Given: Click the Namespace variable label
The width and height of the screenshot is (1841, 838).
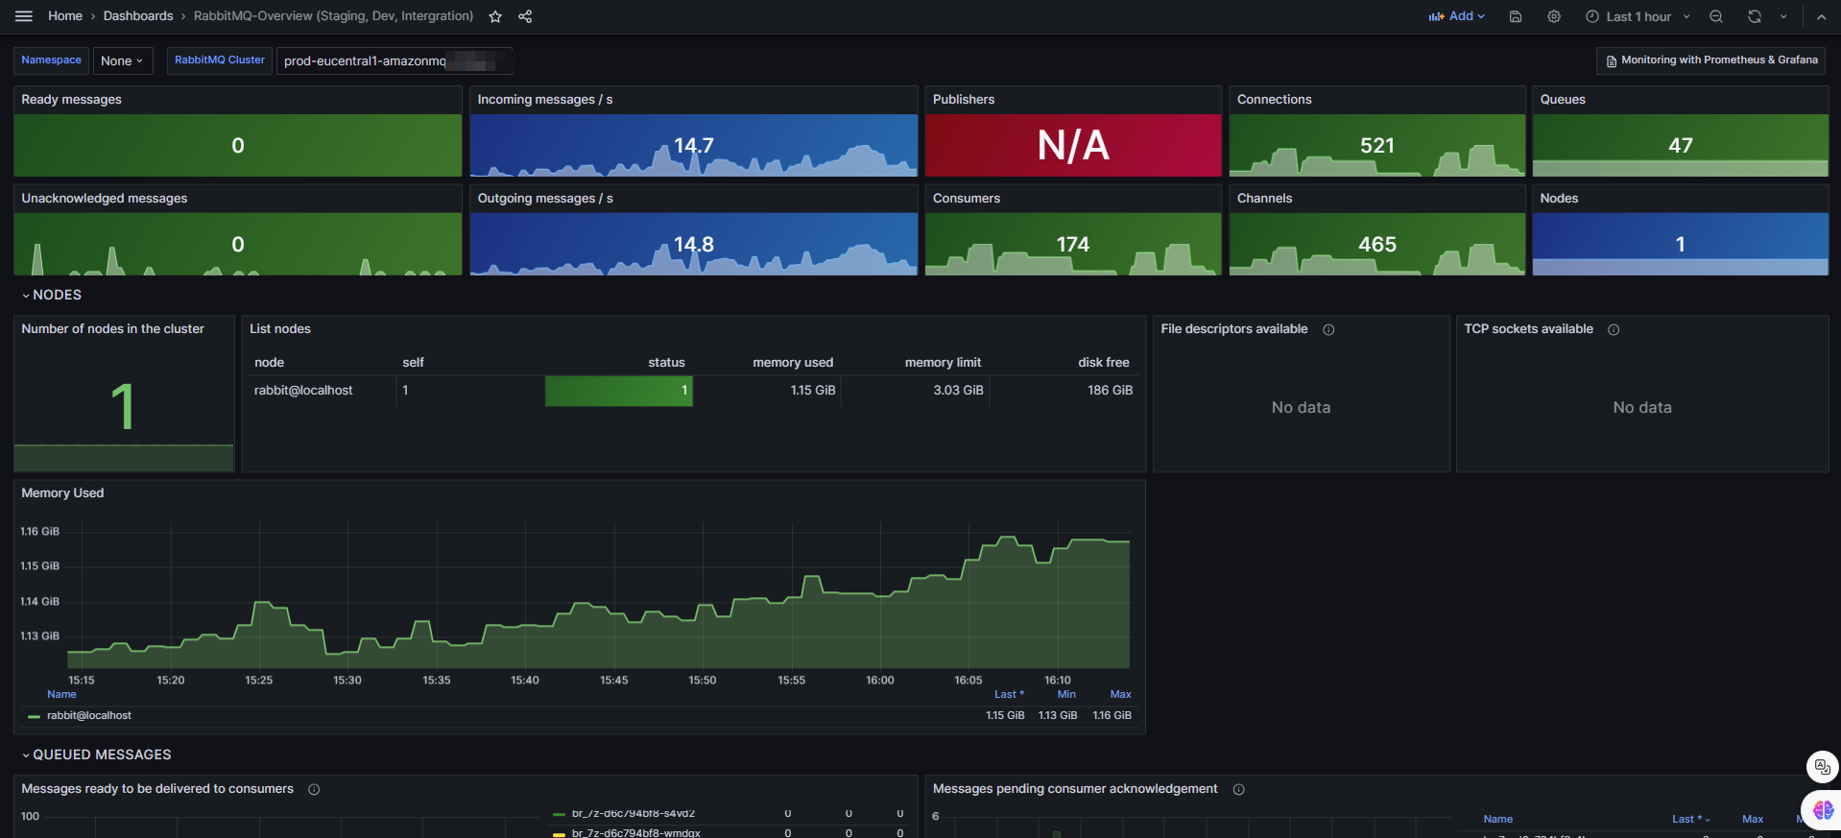Looking at the screenshot, I should pyautogui.click(x=52, y=60).
